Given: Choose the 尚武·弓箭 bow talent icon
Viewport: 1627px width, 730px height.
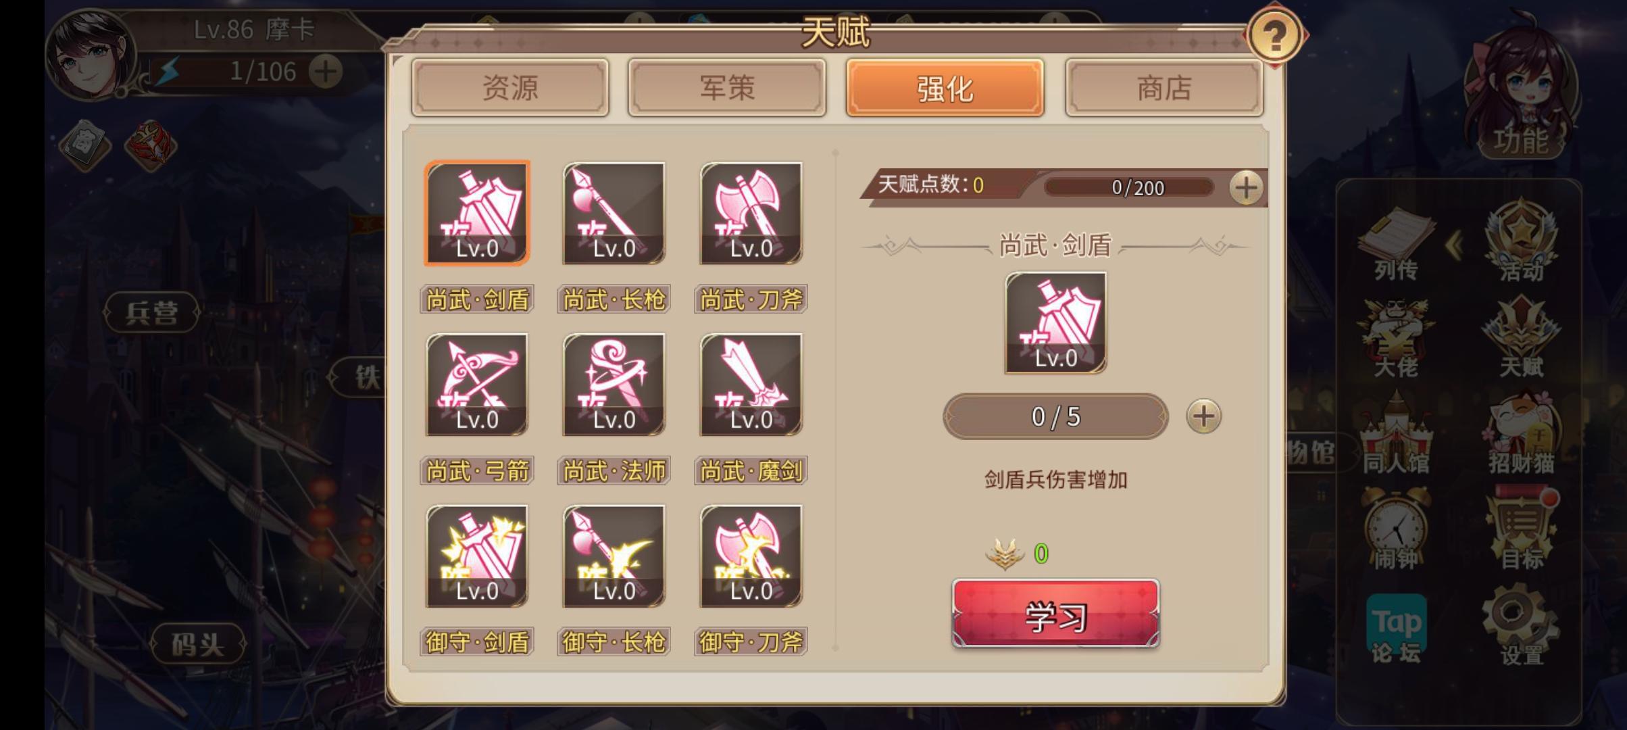Looking at the screenshot, I should pos(476,385).
